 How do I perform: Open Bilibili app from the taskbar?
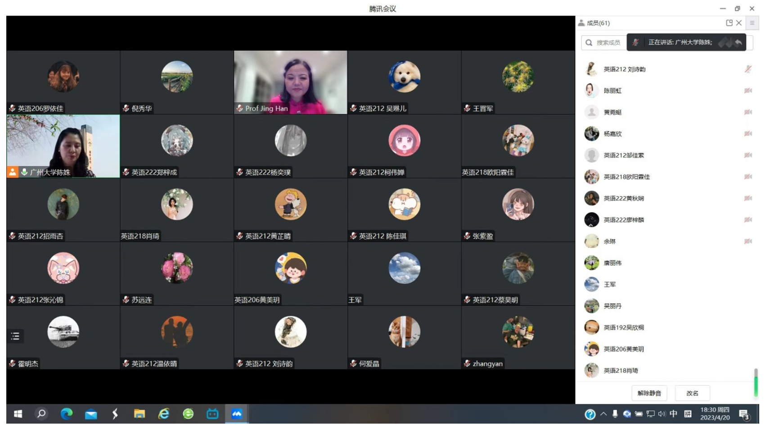pyautogui.click(x=212, y=414)
